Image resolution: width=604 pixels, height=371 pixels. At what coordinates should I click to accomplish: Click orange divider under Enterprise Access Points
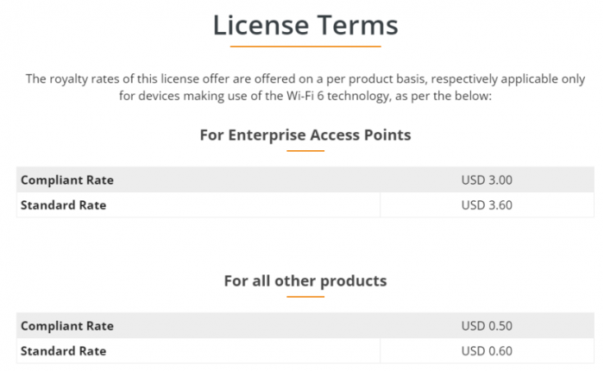click(305, 152)
